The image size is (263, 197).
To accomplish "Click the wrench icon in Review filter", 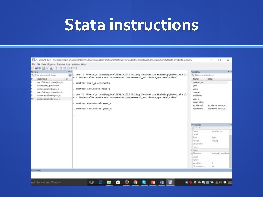I will [33, 75].
